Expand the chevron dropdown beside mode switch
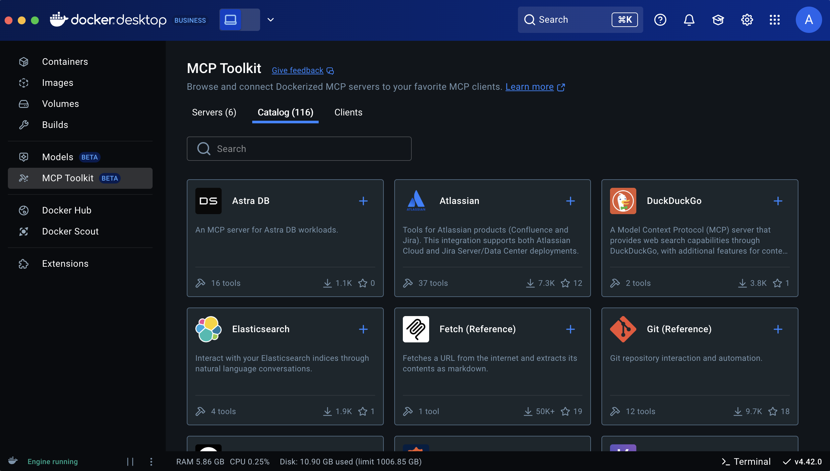Image resolution: width=830 pixels, height=471 pixels. point(270,20)
